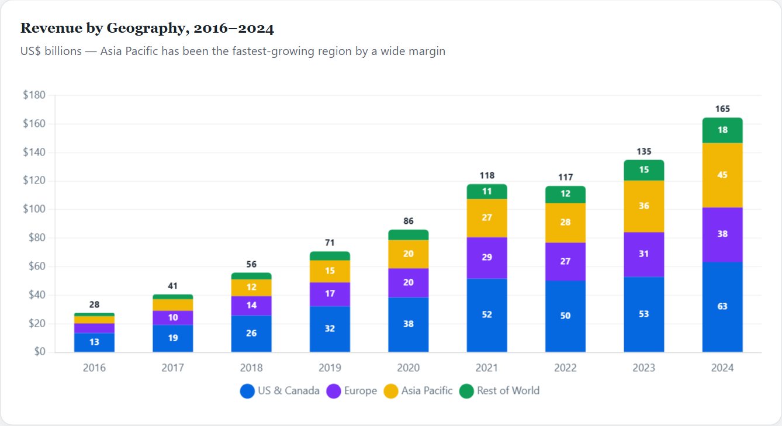Screen dimensions: 782x426
Task: Click the 2020 US & Canada segment showing 38
Action: (409, 325)
